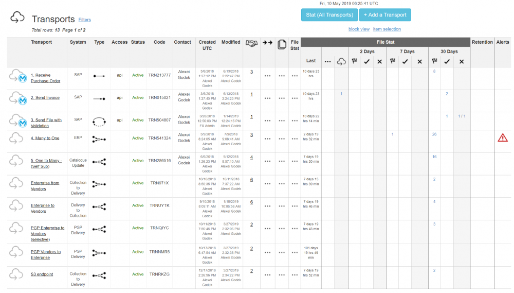Click the red alert warning triangle

click(503, 137)
